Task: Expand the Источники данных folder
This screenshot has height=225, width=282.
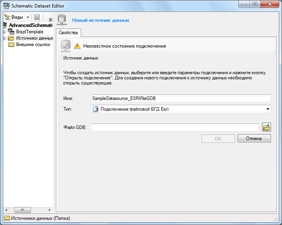Action: pyautogui.click(x=4, y=38)
